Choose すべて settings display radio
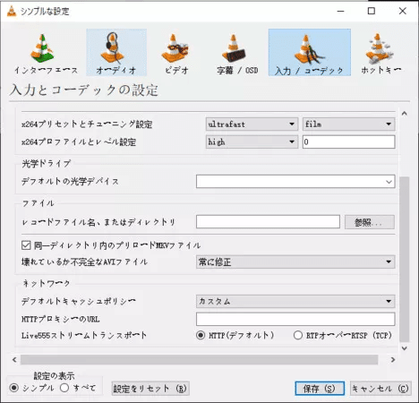The width and height of the screenshot is (419, 403). pos(64,388)
